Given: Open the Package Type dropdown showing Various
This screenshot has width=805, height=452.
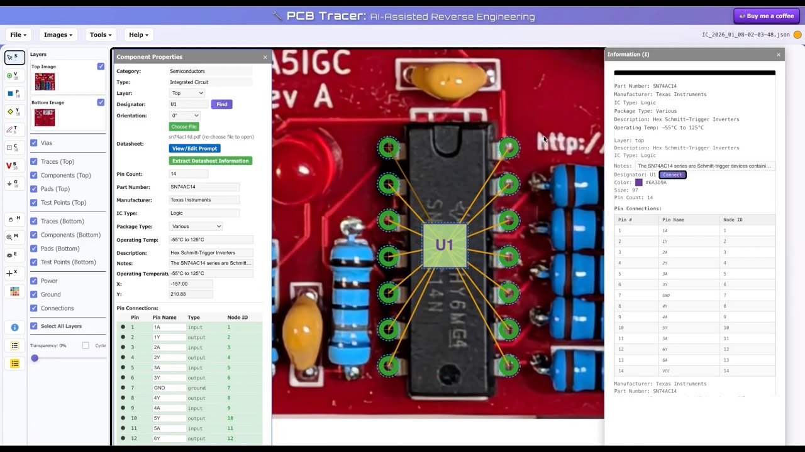Looking at the screenshot, I should (x=196, y=226).
